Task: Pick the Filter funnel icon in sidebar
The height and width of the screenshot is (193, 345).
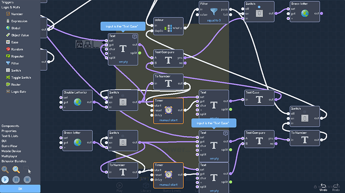Action: point(8,63)
